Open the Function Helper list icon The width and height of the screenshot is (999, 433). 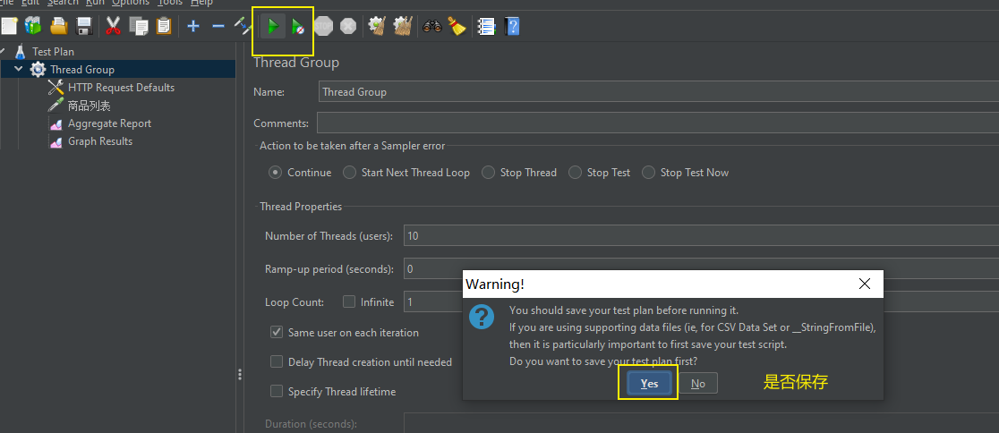[487, 26]
